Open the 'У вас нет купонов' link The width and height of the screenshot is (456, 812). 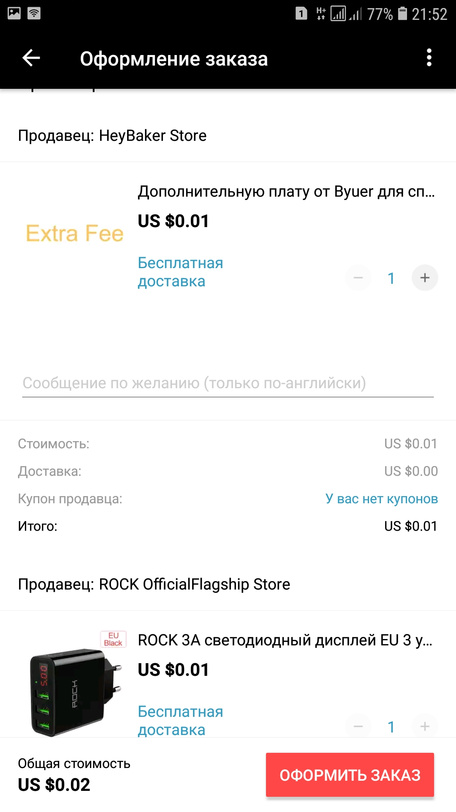382,499
